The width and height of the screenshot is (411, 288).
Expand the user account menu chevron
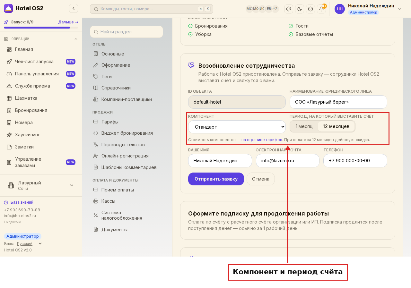(400, 9)
